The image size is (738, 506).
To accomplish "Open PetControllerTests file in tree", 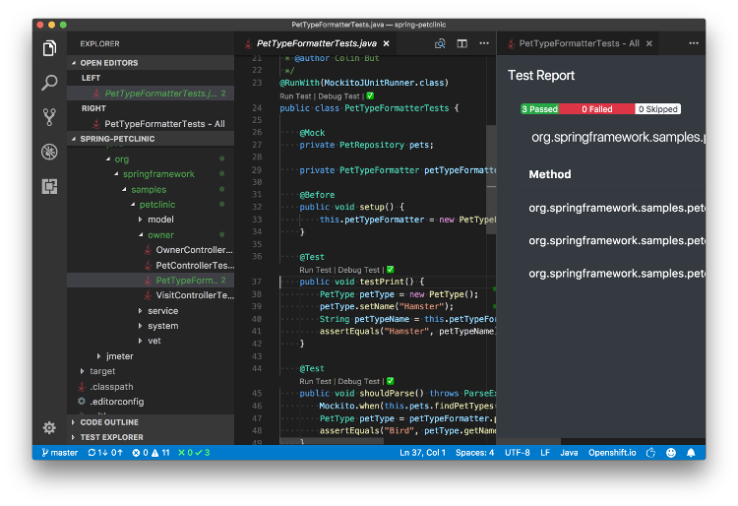I will 151,265.
